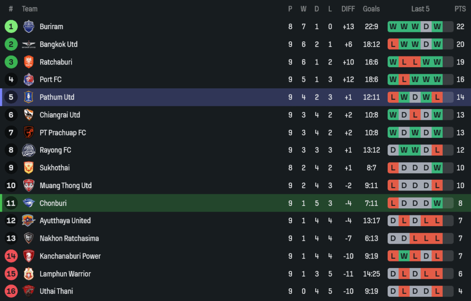
Task: Open the Sukhothai team page link
Action: pyautogui.click(x=55, y=168)
